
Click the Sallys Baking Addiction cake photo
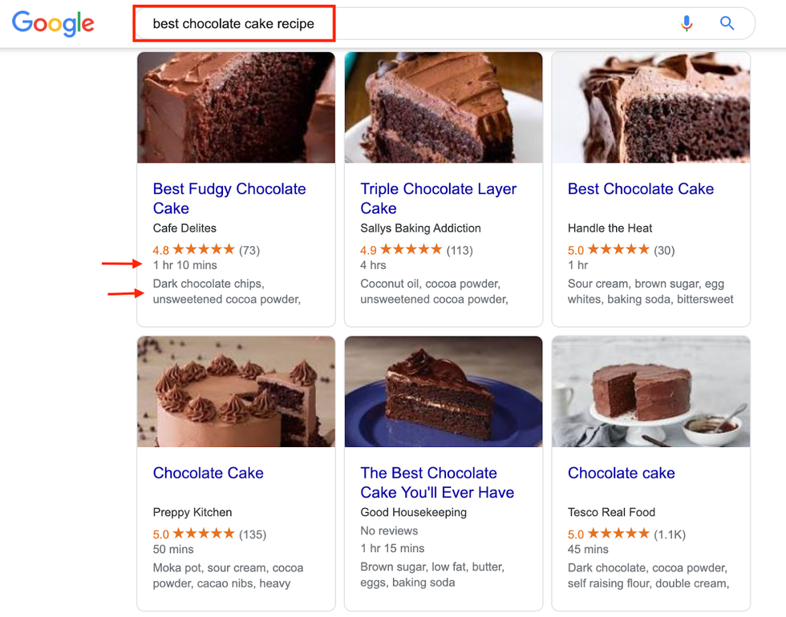(x=444, y=107)
